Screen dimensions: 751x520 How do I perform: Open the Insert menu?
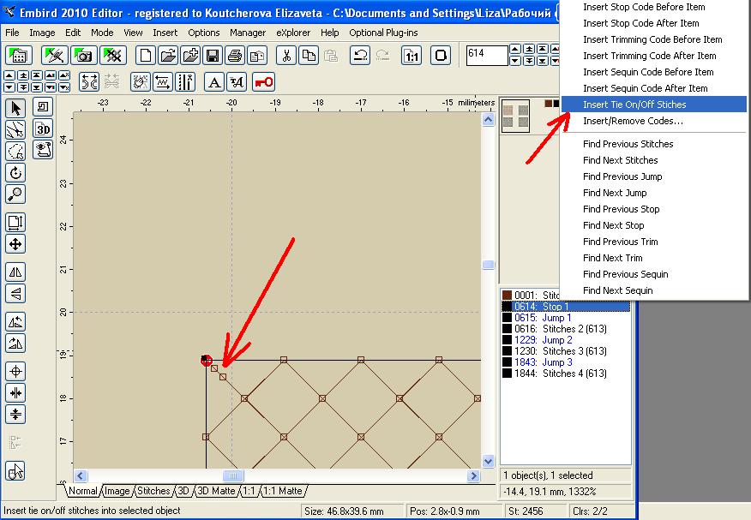pos(165,33)
